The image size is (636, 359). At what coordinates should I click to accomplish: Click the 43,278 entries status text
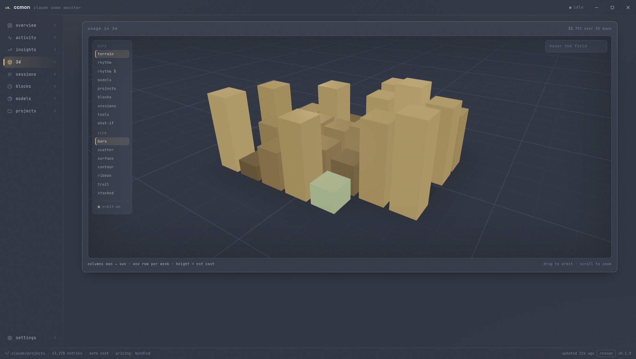pos(67,353)
